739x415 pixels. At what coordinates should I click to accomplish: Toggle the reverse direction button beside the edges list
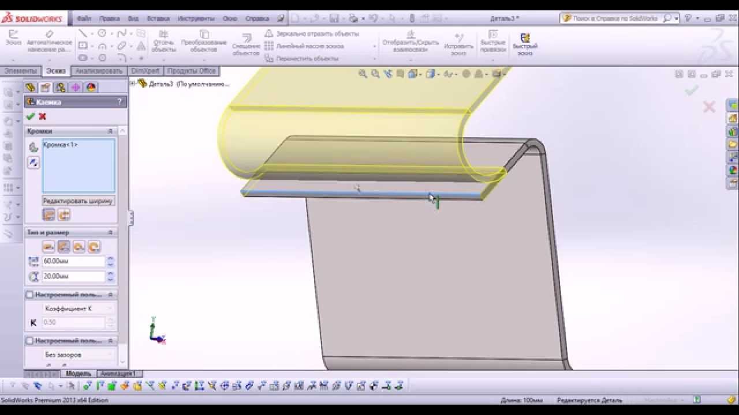(33, 163)
